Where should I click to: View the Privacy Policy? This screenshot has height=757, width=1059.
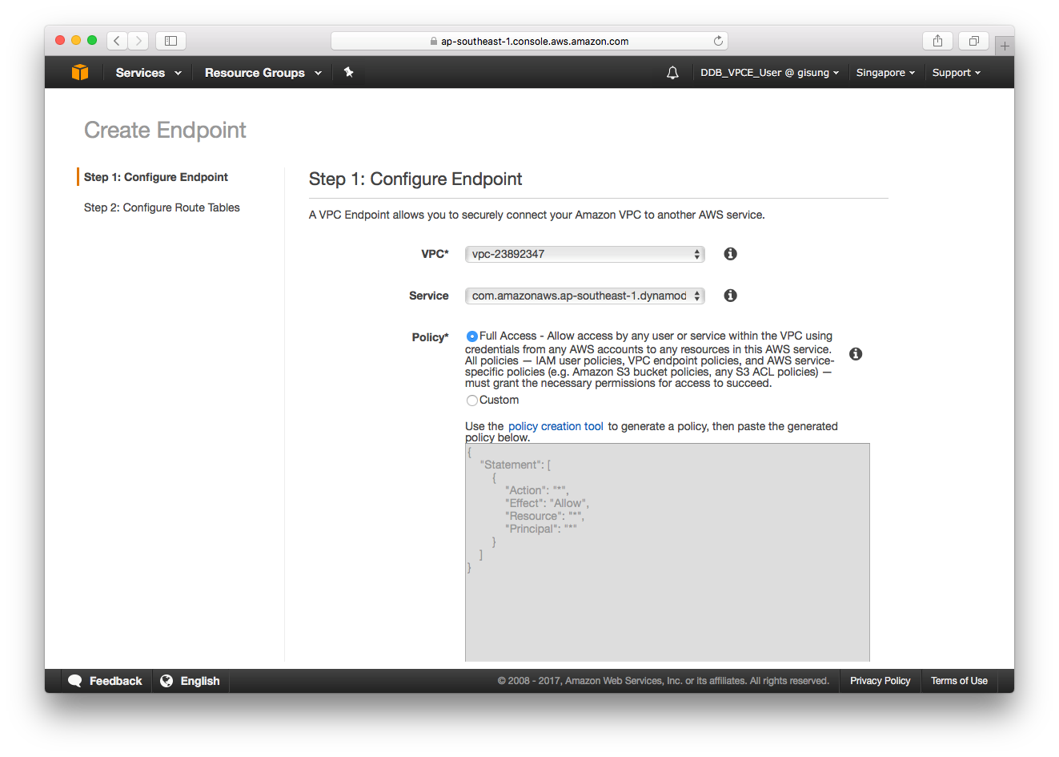(880, 680)
